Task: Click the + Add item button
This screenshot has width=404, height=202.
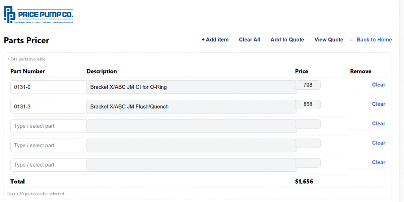Action: [215, 40]
